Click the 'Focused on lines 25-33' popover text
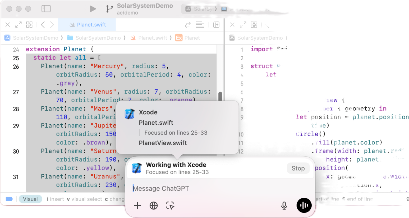The image size is (409, 218). coord(176,133)
